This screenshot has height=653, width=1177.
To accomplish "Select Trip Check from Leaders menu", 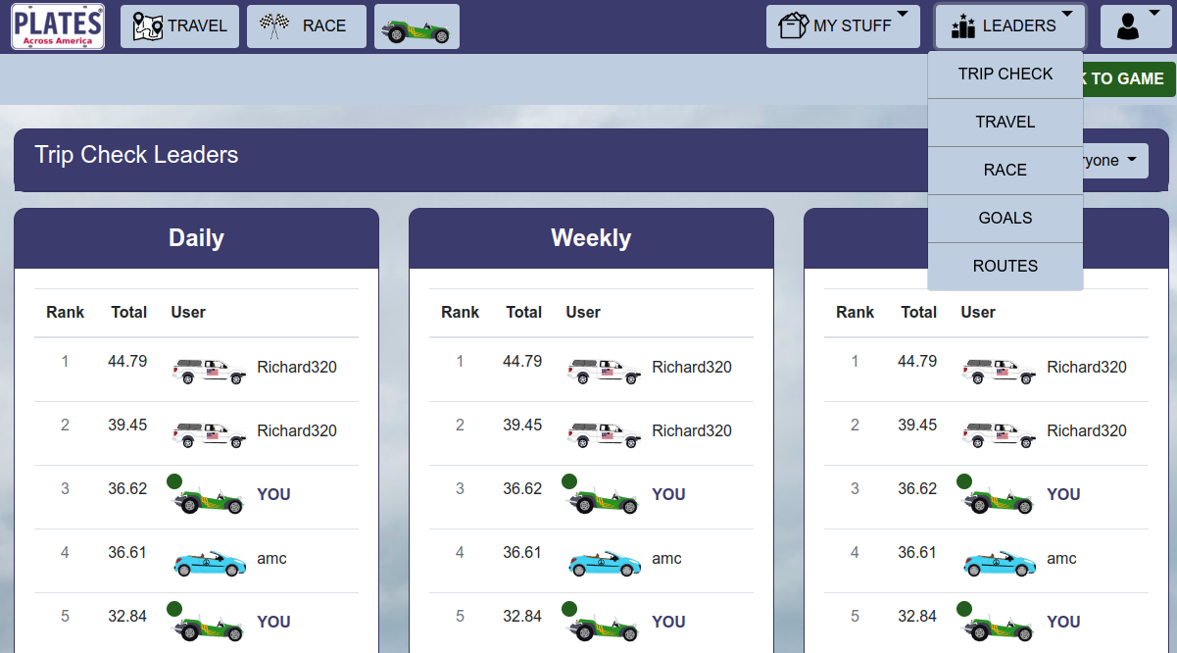I will (x=1005, y=75).
